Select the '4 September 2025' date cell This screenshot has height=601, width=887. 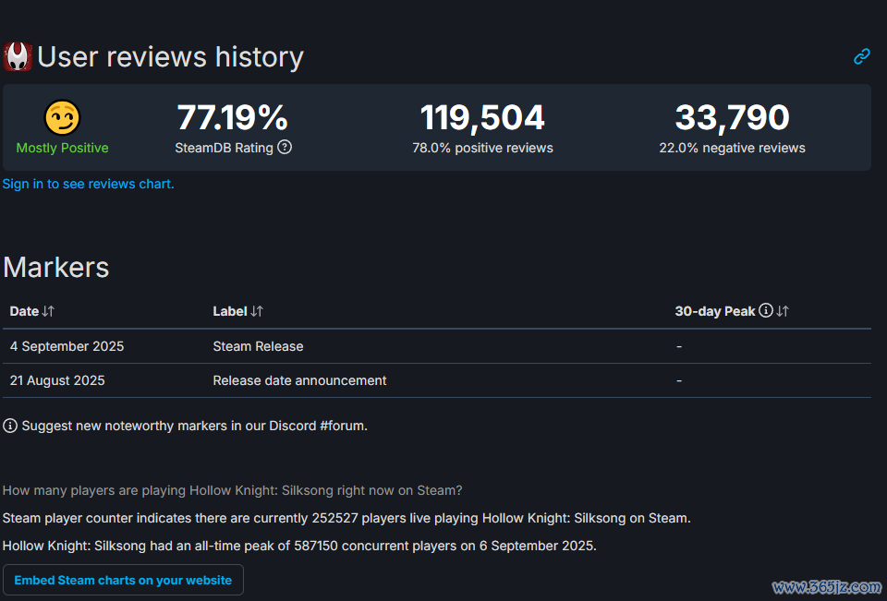coord(67,346)
